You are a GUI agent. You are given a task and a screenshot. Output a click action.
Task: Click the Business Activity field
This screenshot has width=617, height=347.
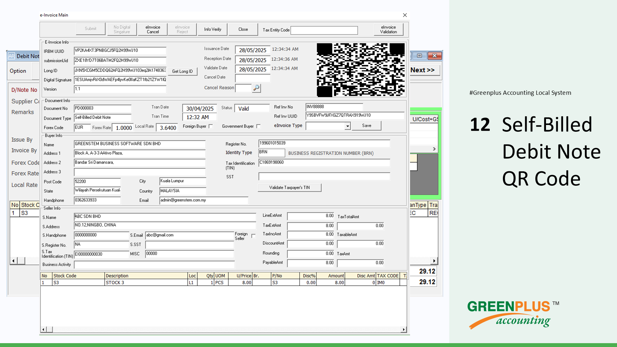click(x=154, y=265)
